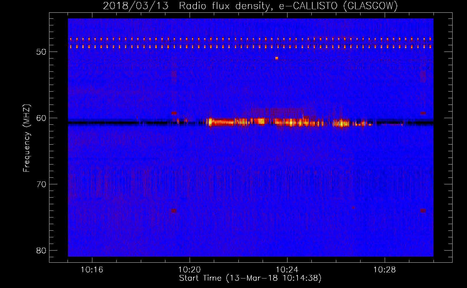Select the 'Frequency (MHZ)' y-axis label
The image size is (467, 288).
pos(27,138)
